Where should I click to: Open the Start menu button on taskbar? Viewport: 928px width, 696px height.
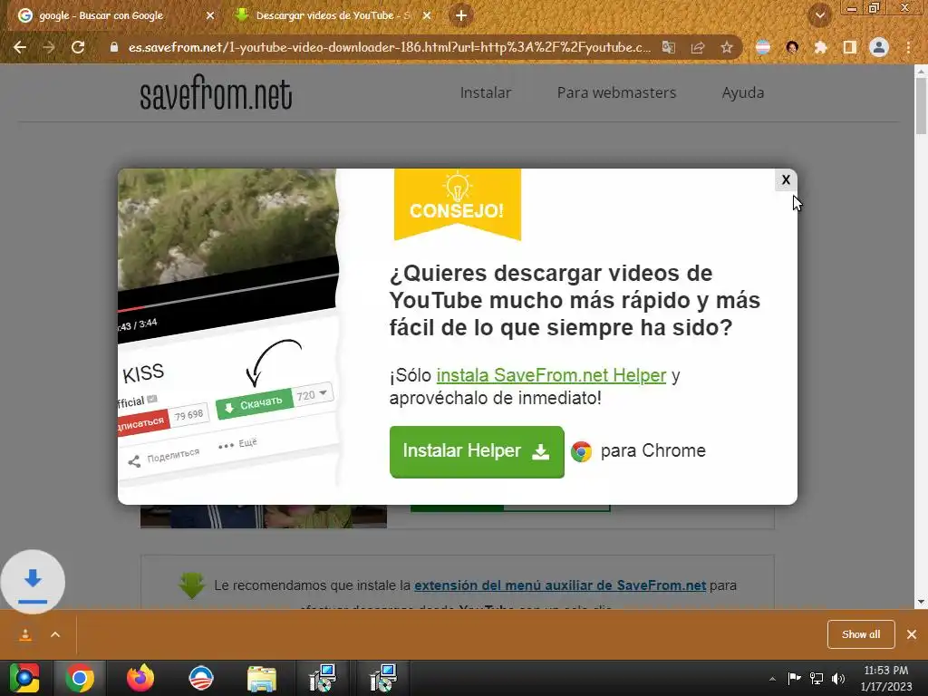tap(24, 678)
